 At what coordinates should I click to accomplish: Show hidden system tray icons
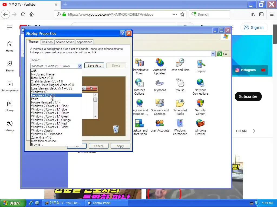257,203
